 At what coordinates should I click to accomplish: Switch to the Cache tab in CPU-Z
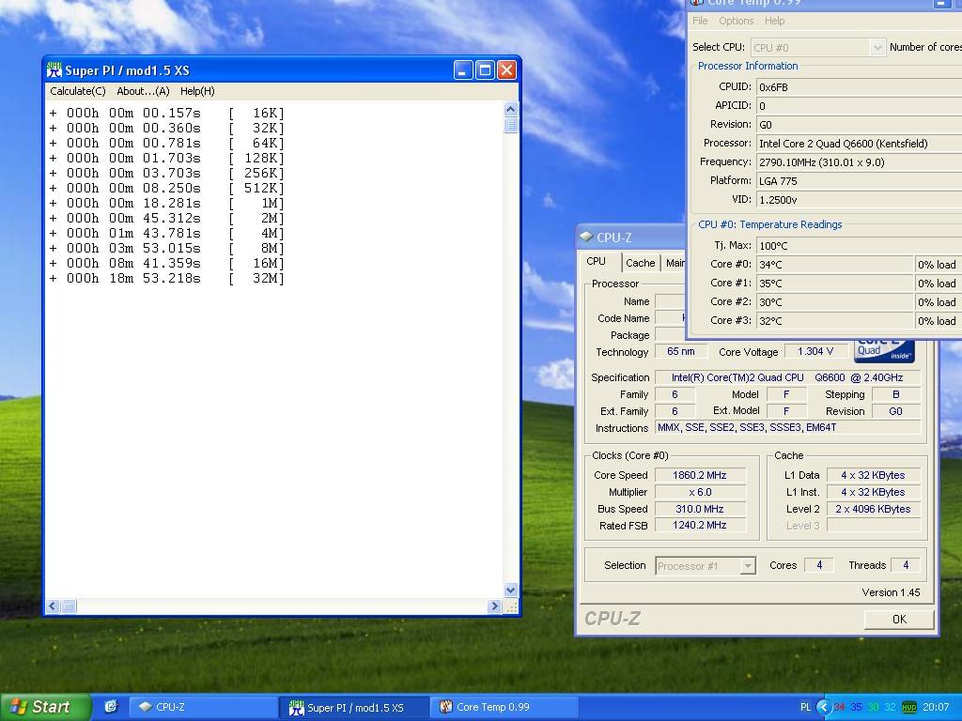point(640,263)
